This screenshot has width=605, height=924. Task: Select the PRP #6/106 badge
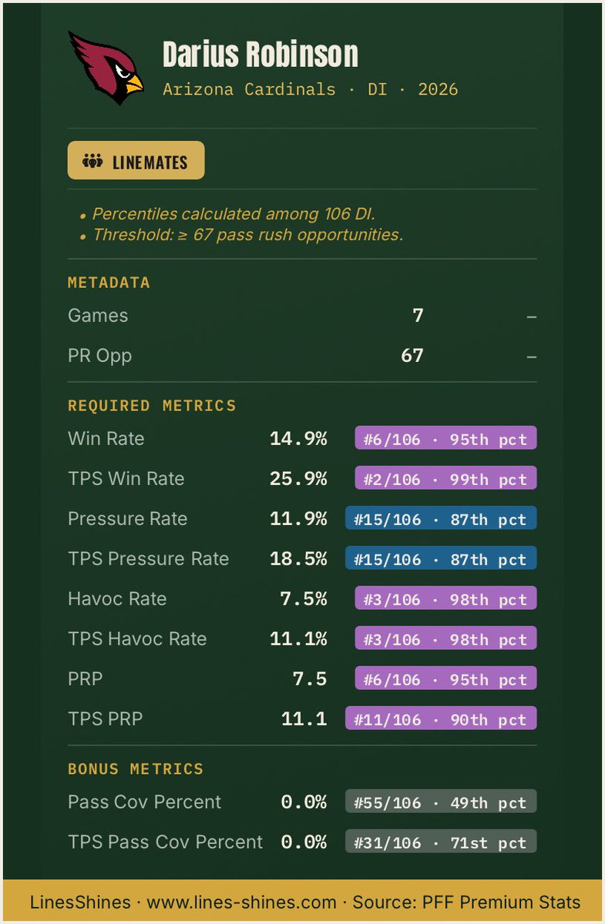(x=445, y=679)
